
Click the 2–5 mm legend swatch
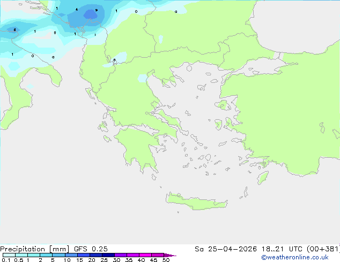[x=46, y=255]
